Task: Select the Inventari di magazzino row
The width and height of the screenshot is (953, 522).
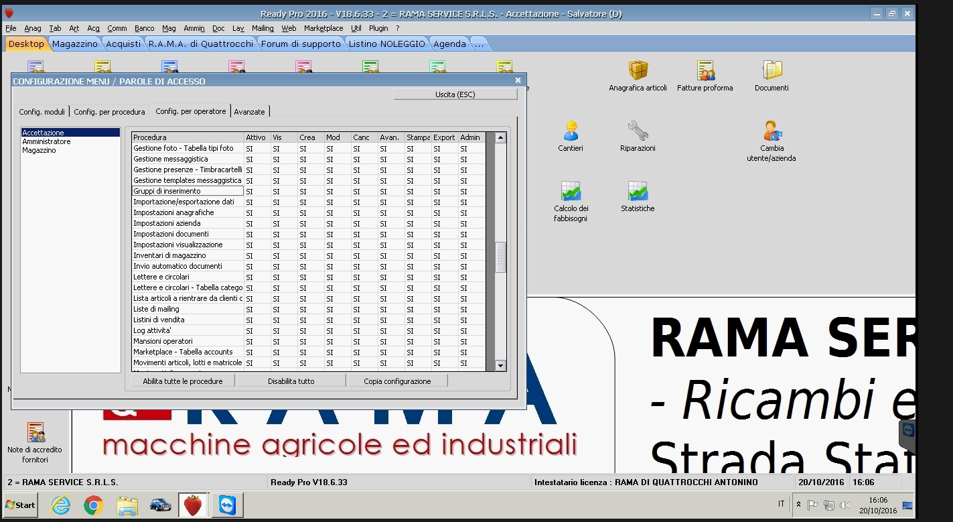Action: pos(309,255)
